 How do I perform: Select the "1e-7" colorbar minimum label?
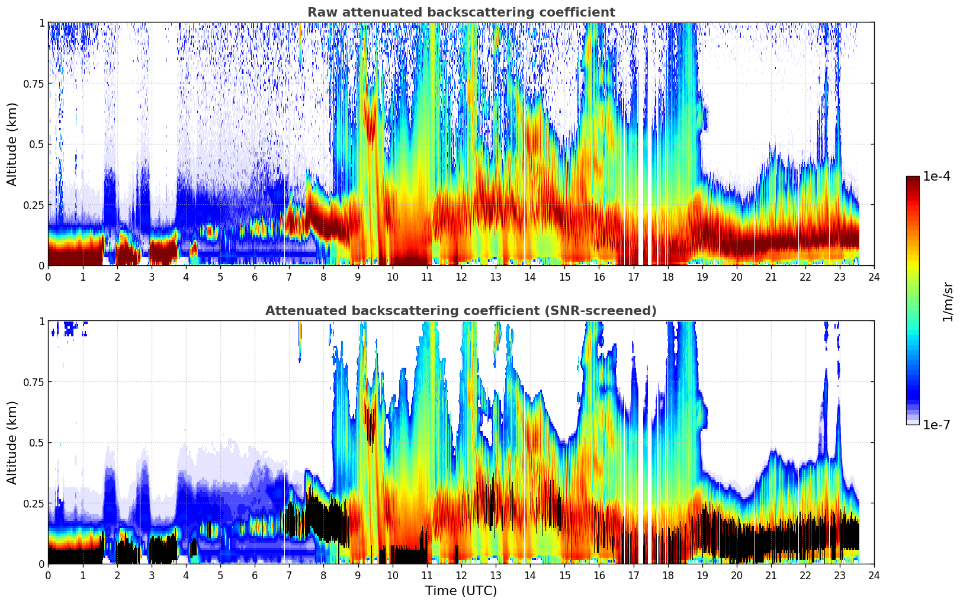(x=936, y=425)
